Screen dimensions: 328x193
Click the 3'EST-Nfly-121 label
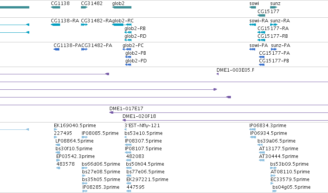click(x=142, y=126)
